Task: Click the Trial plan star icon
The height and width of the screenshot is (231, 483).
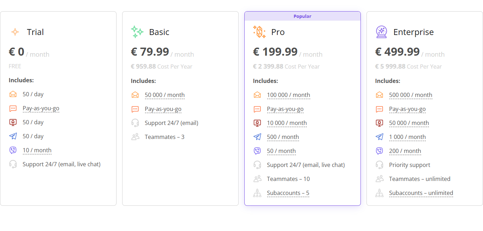Action: pyautogui.click(x=15, y=32)
